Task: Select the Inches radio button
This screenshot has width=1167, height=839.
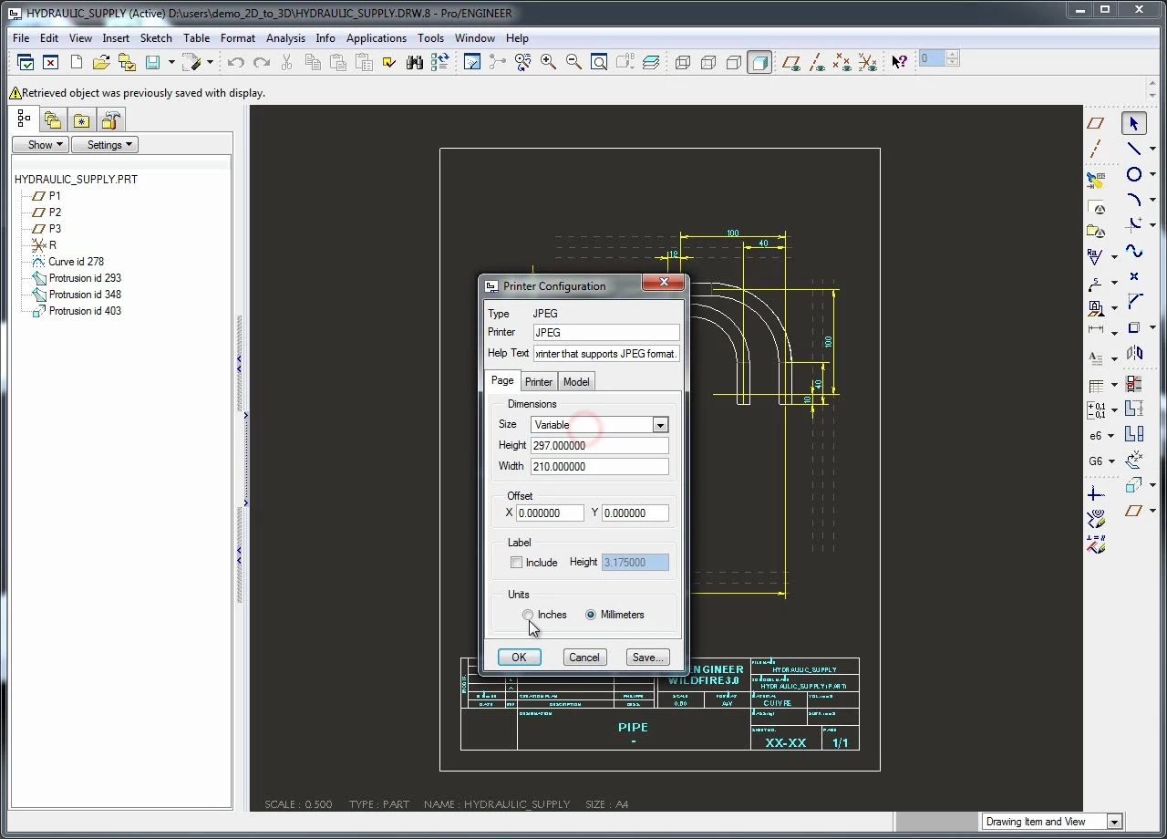Action: coord(528,615)
